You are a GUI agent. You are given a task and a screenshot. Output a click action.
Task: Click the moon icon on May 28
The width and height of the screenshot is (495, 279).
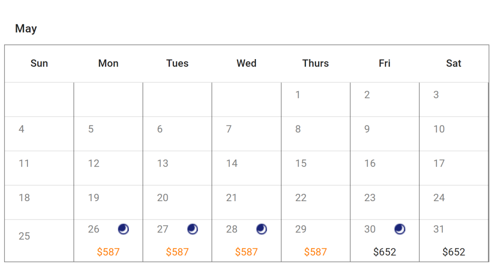tap(262, 229)
